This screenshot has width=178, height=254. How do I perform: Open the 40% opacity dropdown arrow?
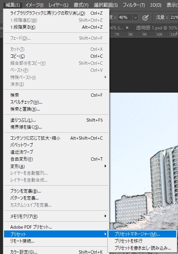pos(136,17)
